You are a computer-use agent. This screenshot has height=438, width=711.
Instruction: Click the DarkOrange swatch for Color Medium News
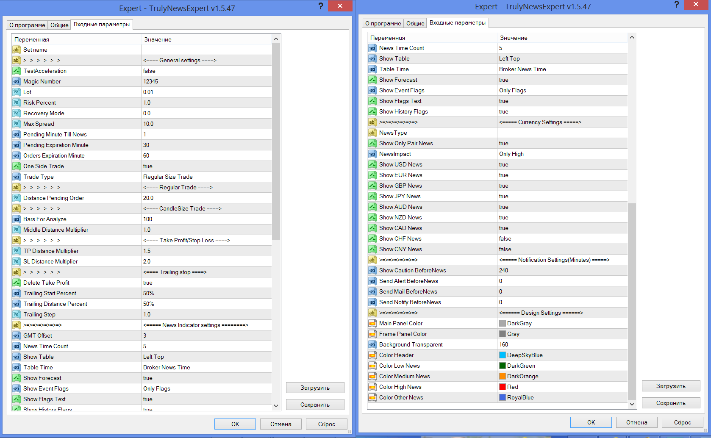tap(503, 376)
